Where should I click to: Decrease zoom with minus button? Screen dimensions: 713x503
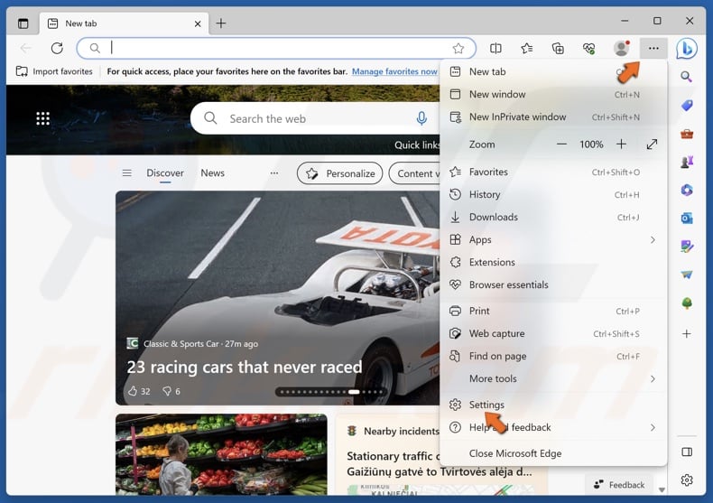click(561, 144)
